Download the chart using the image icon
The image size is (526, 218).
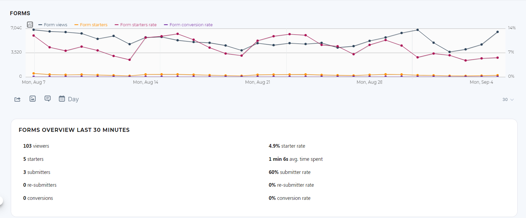pyautogui.click(x=33, y=99)
